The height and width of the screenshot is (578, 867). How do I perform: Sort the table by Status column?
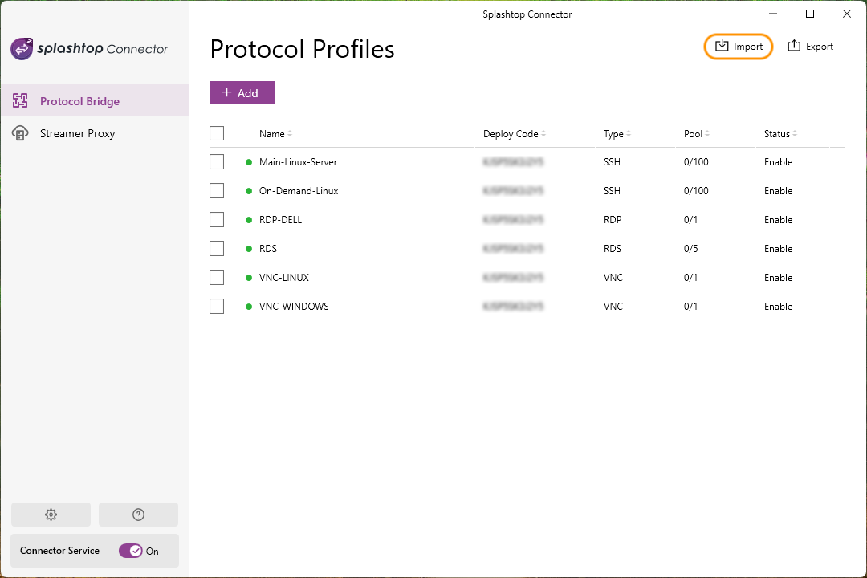click(x=780, y=134)
